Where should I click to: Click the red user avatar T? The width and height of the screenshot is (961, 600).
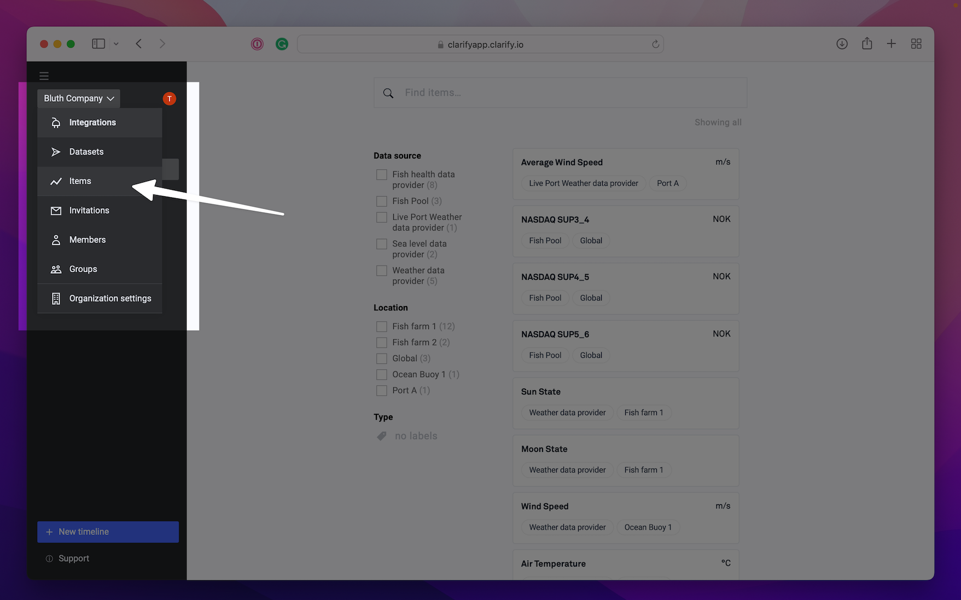pos(170,98)
